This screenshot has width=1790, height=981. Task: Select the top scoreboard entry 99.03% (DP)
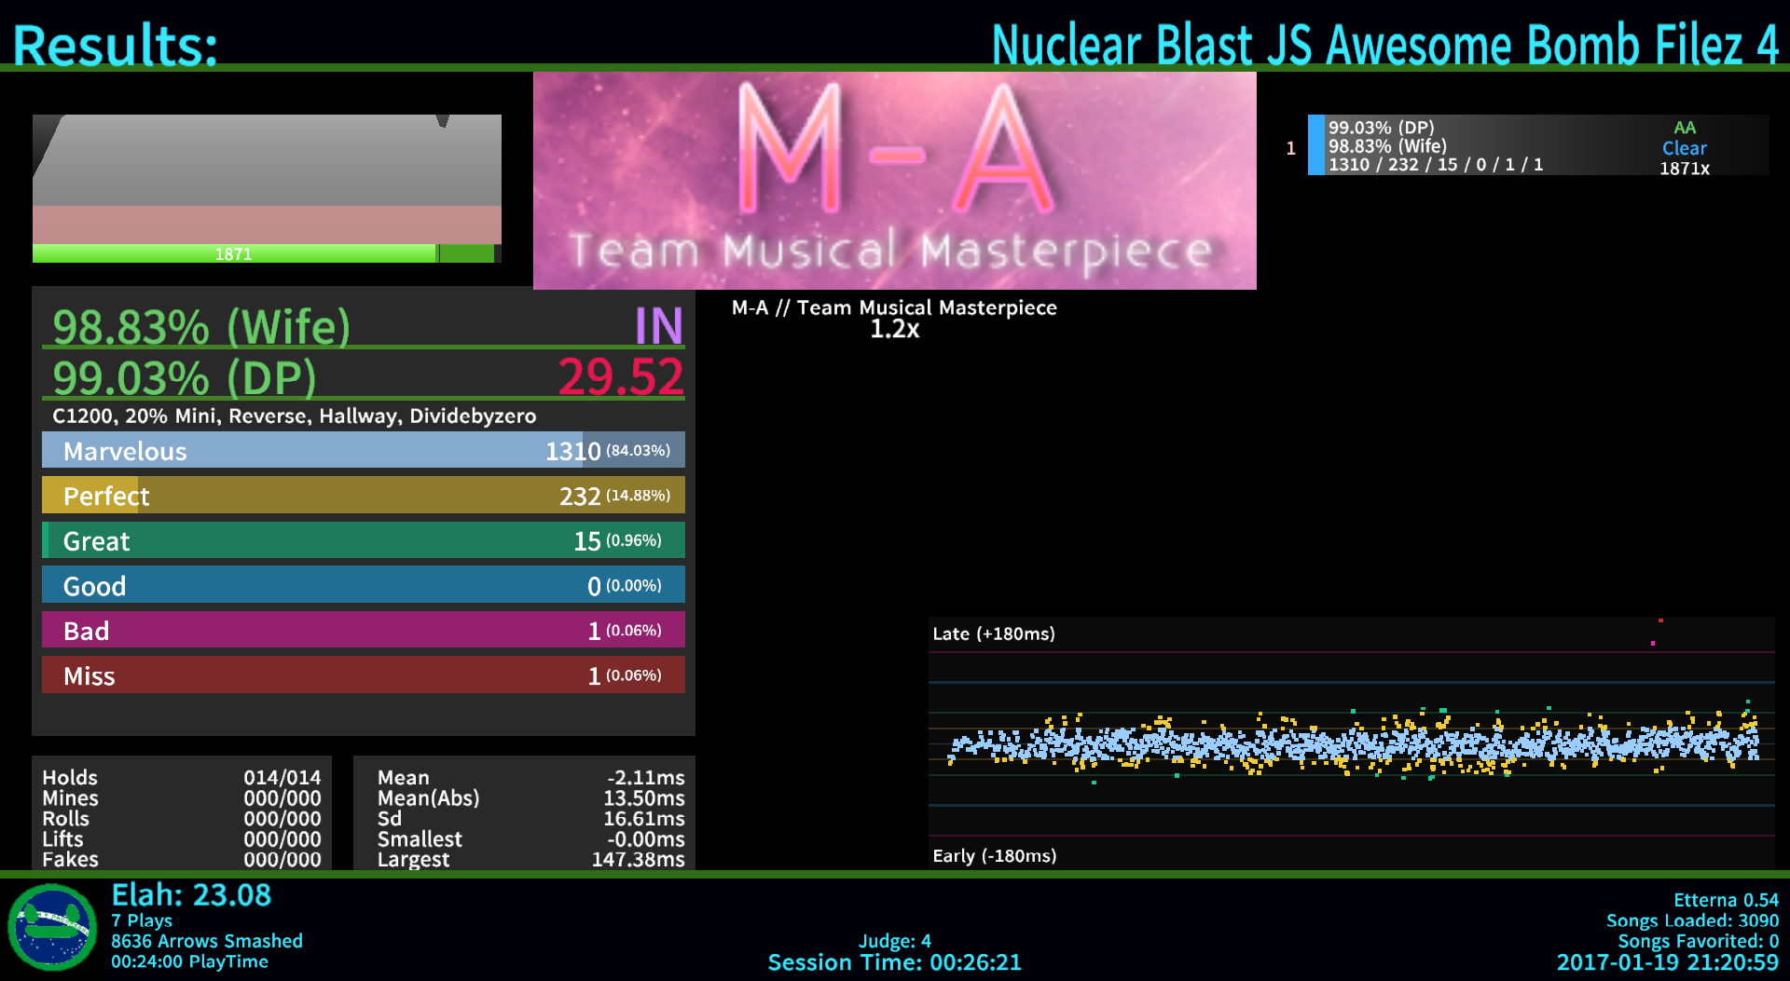pyautogui.click(x=1536, y=145)
